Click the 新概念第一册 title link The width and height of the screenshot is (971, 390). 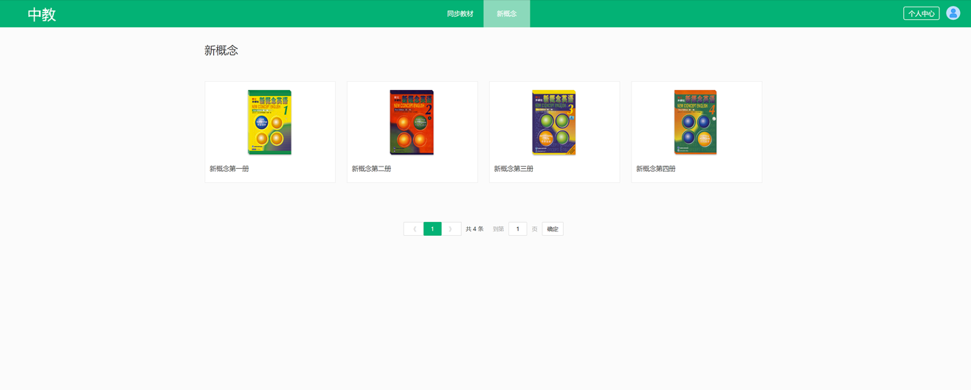229,169
